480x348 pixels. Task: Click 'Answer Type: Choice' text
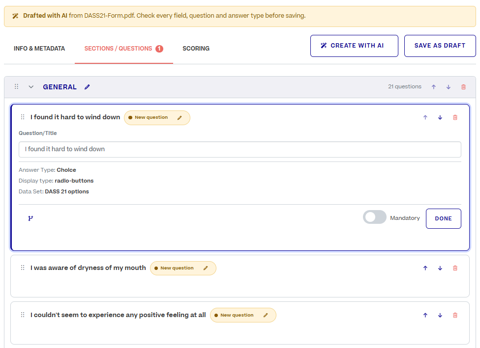(47, 170)
